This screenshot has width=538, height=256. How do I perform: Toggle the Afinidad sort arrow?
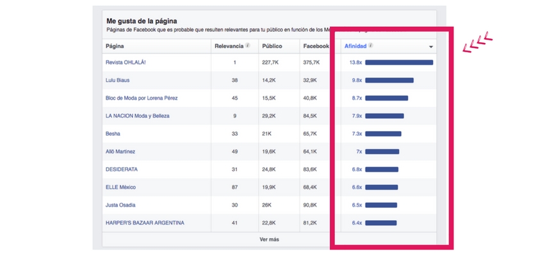[431, 47]
